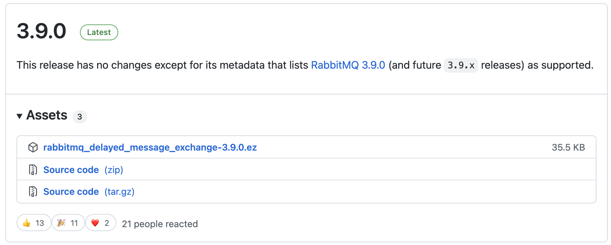Click the 35.5 KB file size label
The height and width of the screenshot is (245, 611).
tap(568, 147)
